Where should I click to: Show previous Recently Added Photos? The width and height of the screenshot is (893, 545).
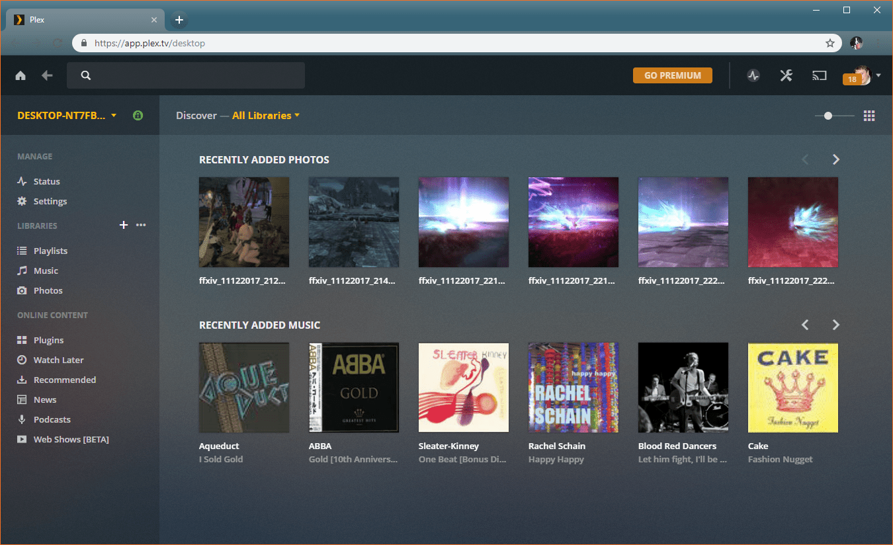pos(805,159)
